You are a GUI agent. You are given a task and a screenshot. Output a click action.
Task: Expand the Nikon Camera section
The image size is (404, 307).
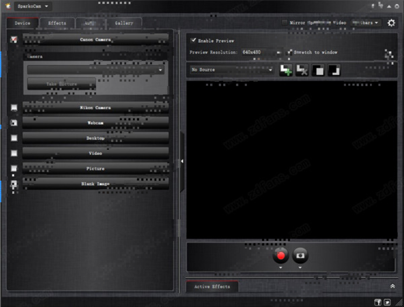(x=95, y=107)
